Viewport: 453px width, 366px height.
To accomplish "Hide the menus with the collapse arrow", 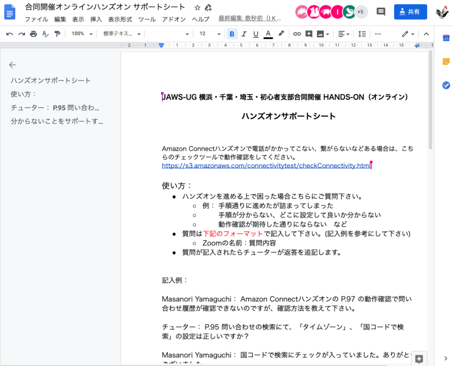I will [x=426, y=34].
